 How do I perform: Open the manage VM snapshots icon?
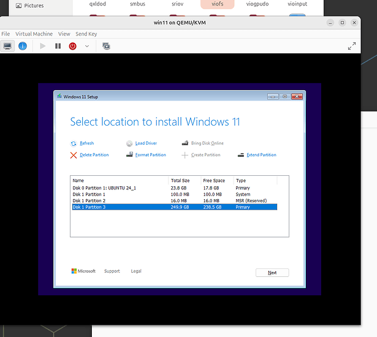pos(106,46)
